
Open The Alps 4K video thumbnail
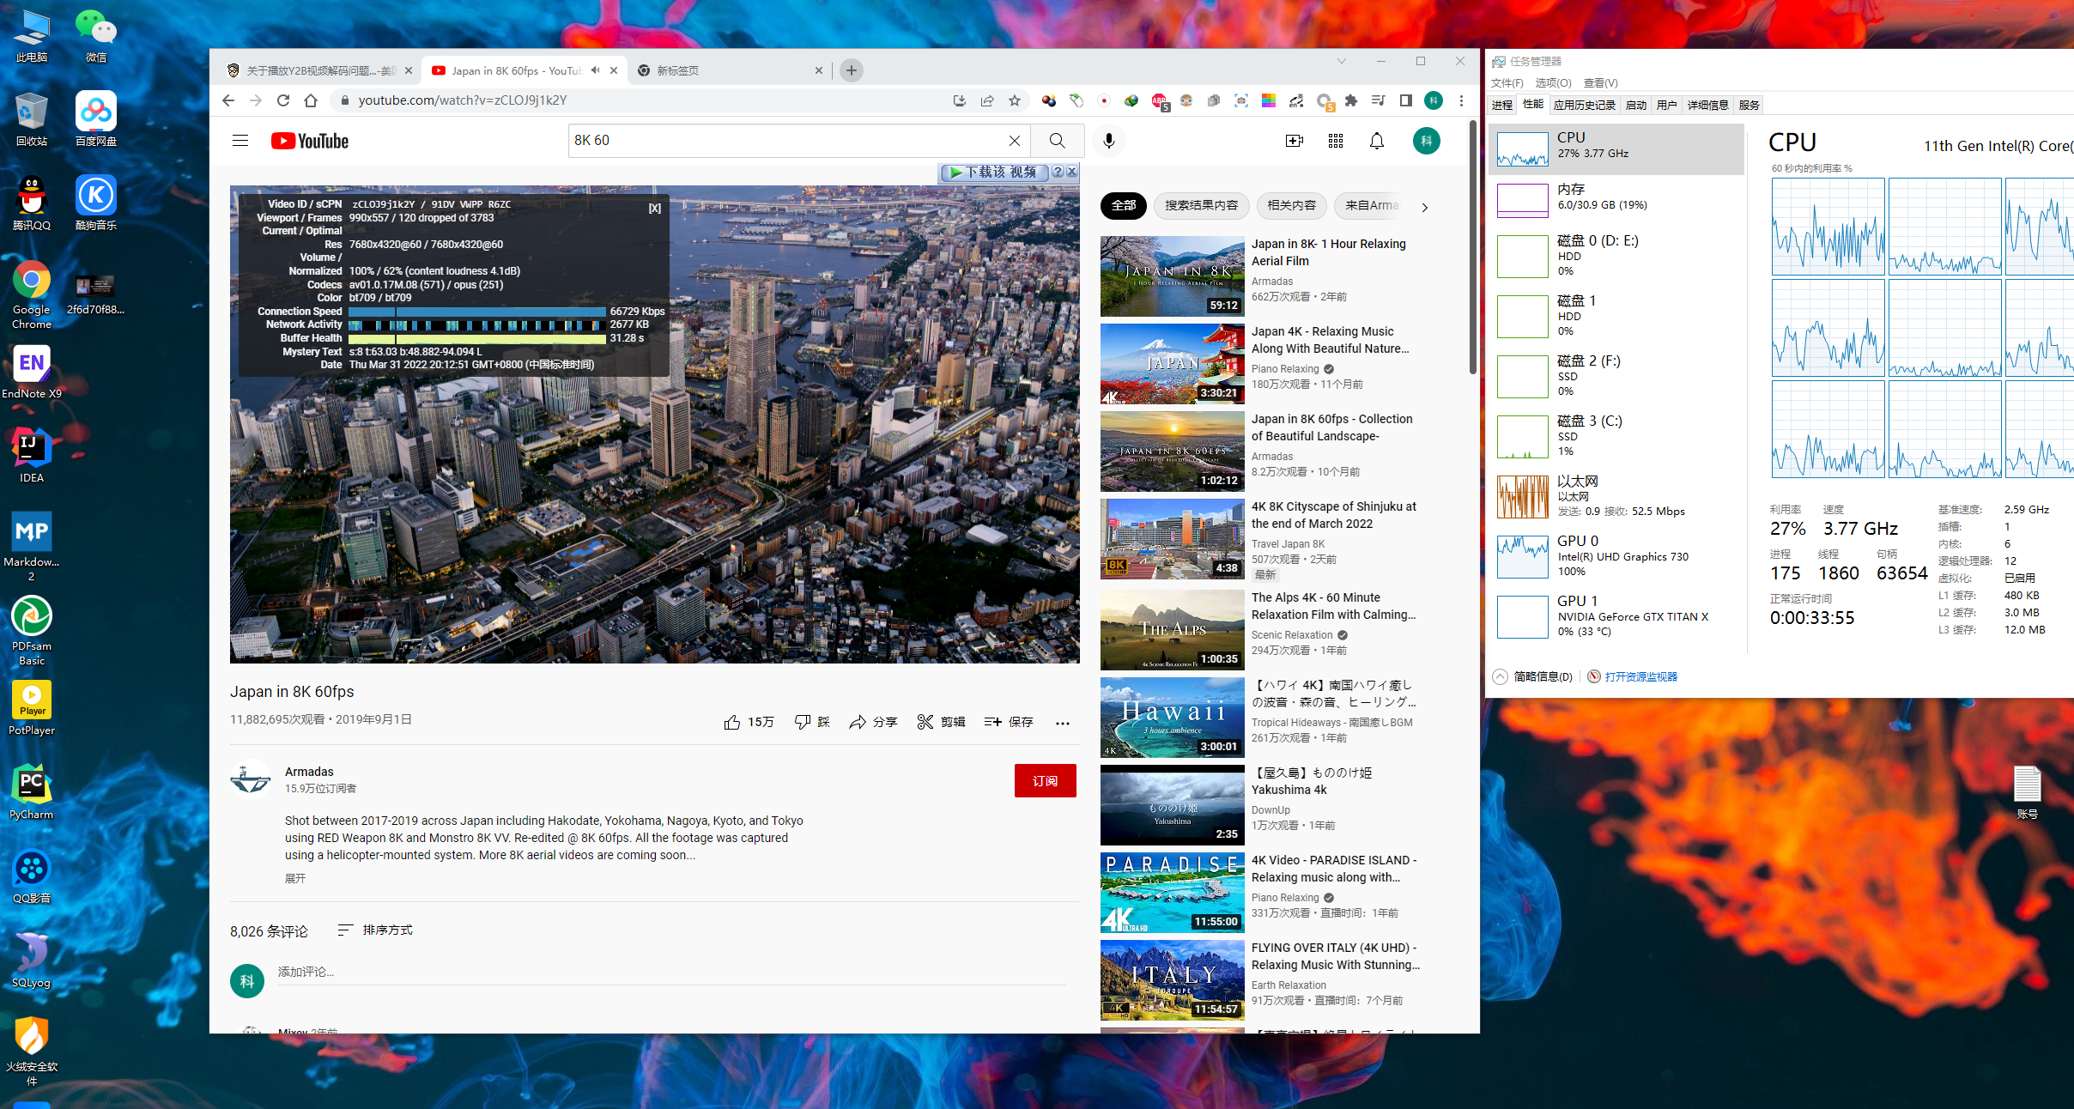[x=1172, y=630]
